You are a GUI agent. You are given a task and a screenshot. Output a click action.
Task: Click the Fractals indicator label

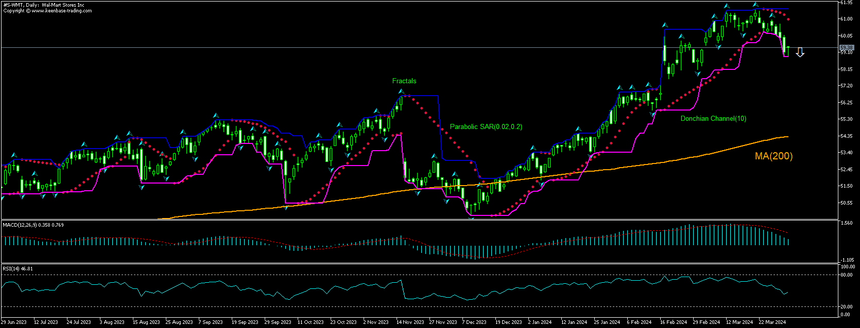click(404, 81)
